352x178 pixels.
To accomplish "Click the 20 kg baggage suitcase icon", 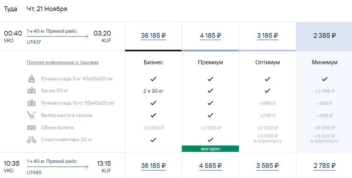I will point(32,91).
